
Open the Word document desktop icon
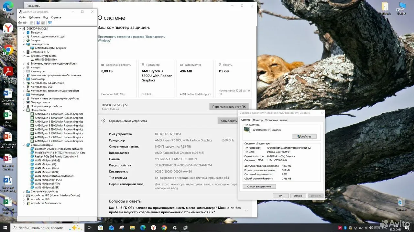click(x=8, y=97)
